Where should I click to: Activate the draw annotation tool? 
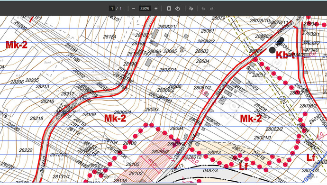pos(191,9)
